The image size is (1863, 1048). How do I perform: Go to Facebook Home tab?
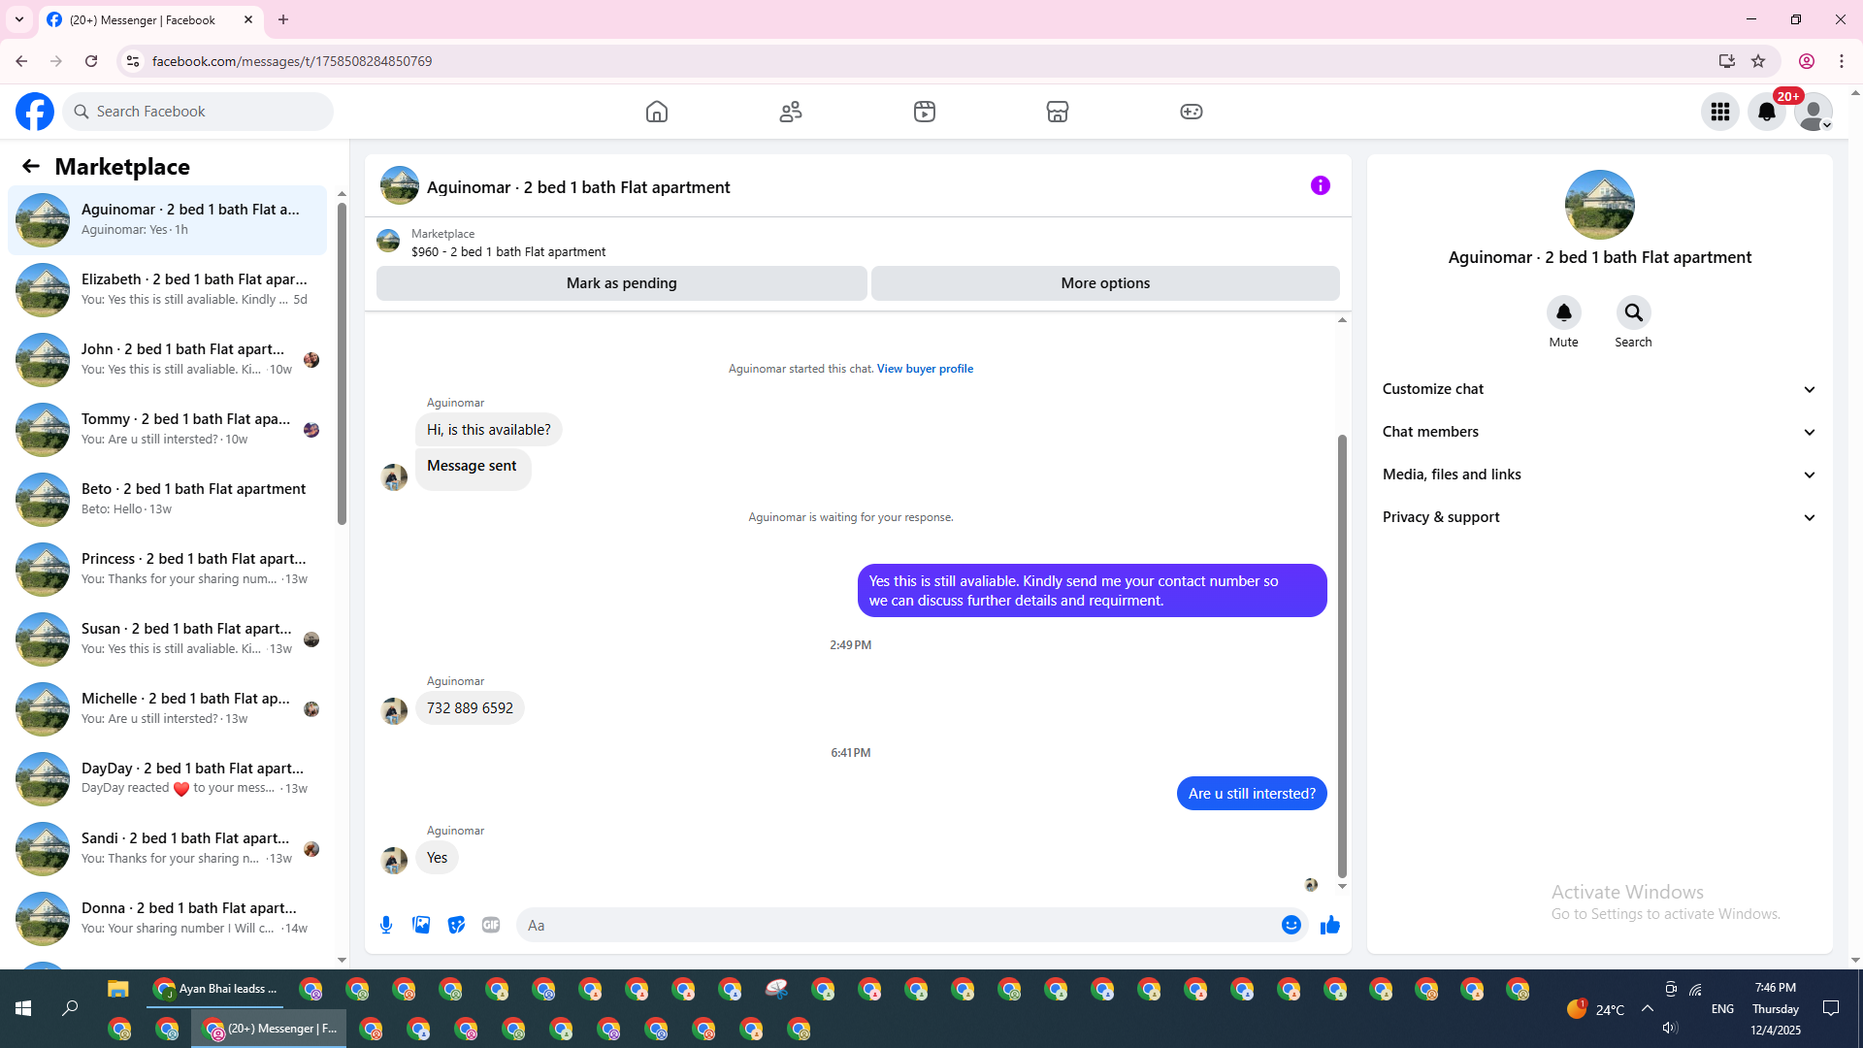657,112
